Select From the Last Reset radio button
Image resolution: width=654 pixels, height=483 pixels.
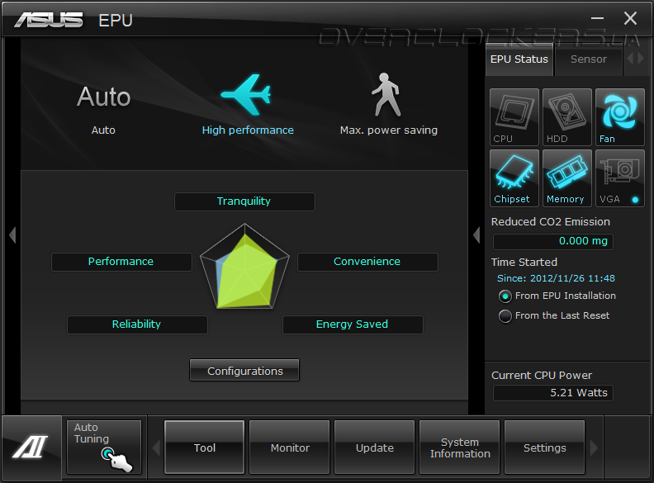pyautogui.click(x=505, y=316)
